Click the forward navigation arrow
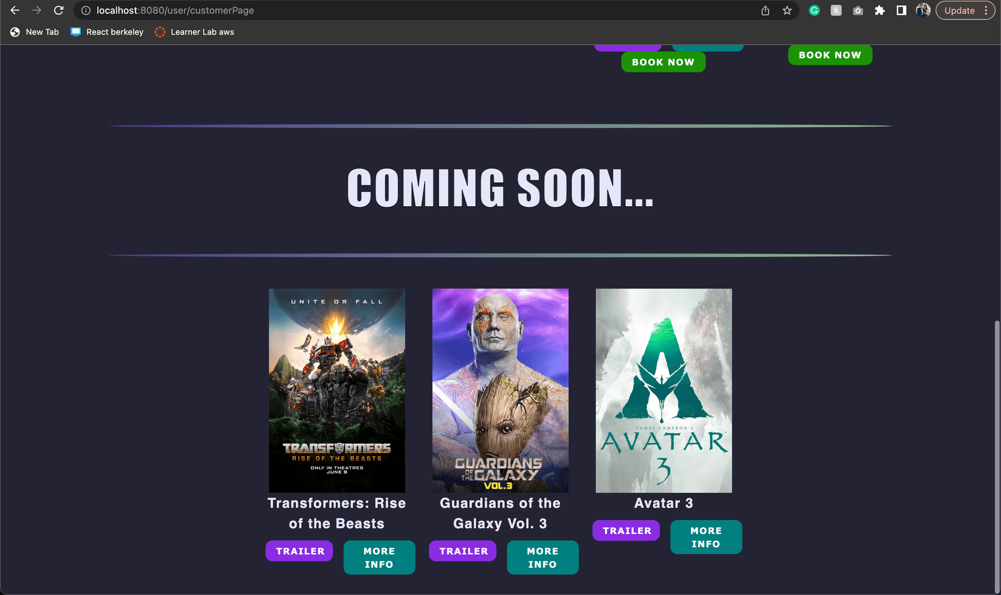This screenshot has width=1001, height=595. [37, 10]
